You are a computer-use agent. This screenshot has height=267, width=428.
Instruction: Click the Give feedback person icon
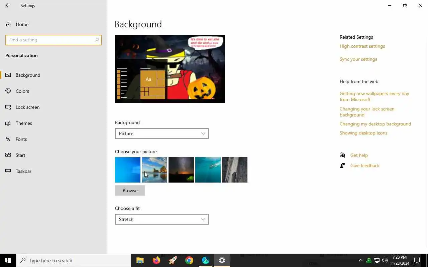coord(342,166)
